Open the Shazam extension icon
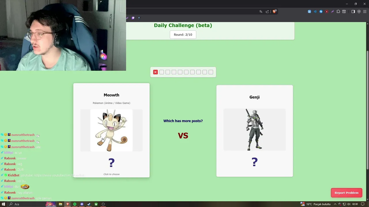This screenshot has width=369, height=207. click(321, 11)
